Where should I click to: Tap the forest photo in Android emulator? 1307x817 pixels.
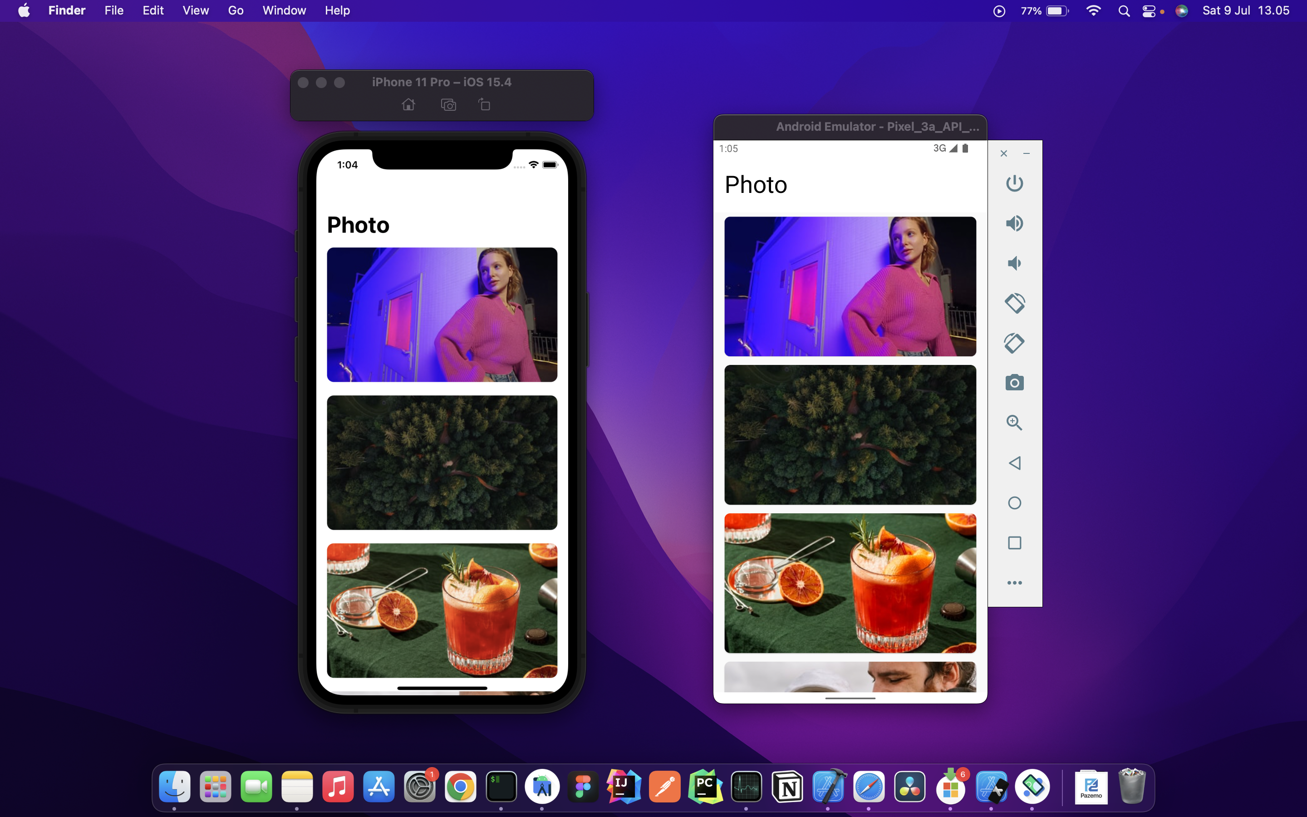(850, 434)
